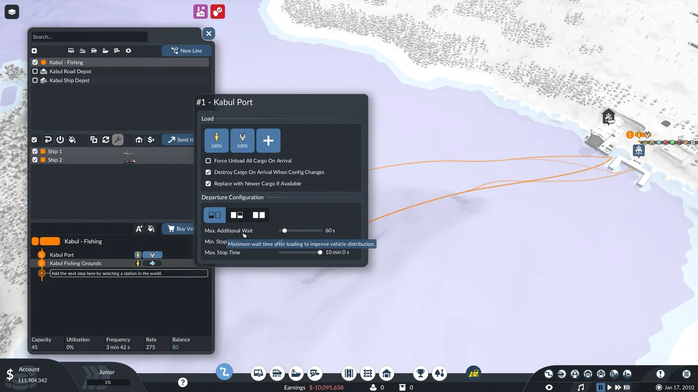Select the bulldozer tool
This screenshot has height=392, width=698.
click(474, 373)
